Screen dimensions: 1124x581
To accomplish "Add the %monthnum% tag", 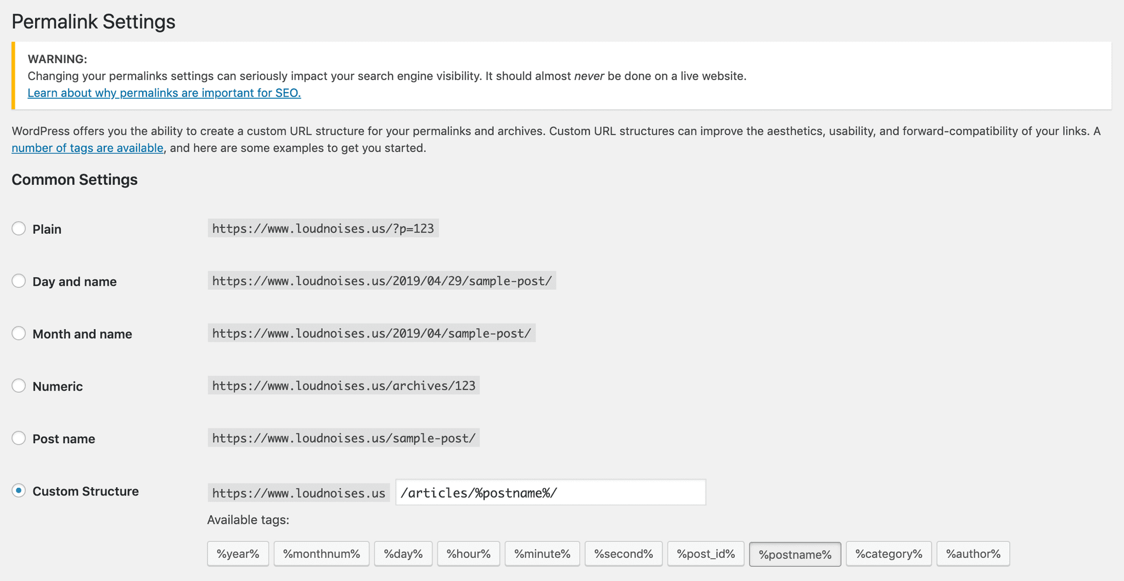I will coord(322,554).
